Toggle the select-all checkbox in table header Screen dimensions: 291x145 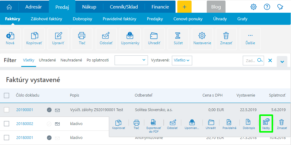(7, 95)
